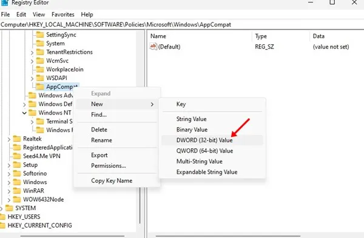This screenshot has height=238, width=364.
Task: Open the File menu
Action: pyautogui.click(x=5, y=15)
